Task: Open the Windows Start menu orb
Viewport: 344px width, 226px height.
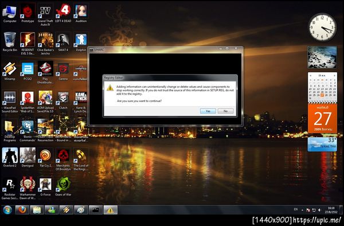Action: 7,210
